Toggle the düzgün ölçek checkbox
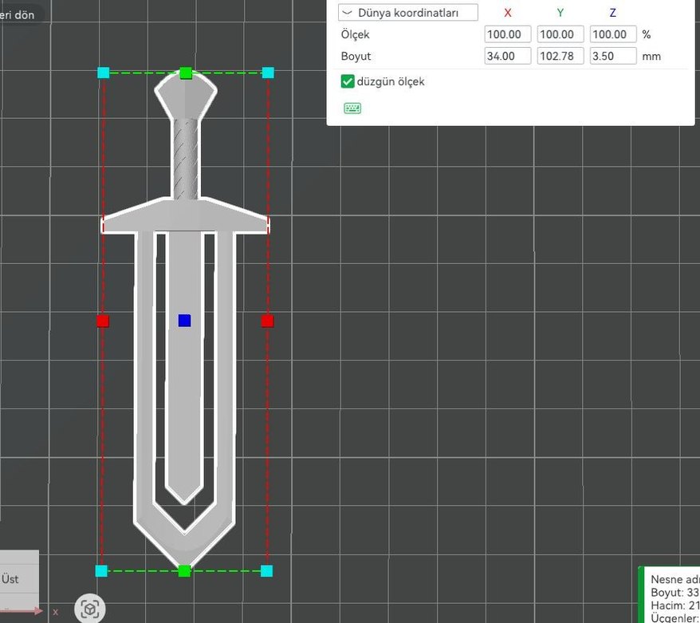This screenshot has width=700, height=623. pyautogui.click(x=348, y=81)
